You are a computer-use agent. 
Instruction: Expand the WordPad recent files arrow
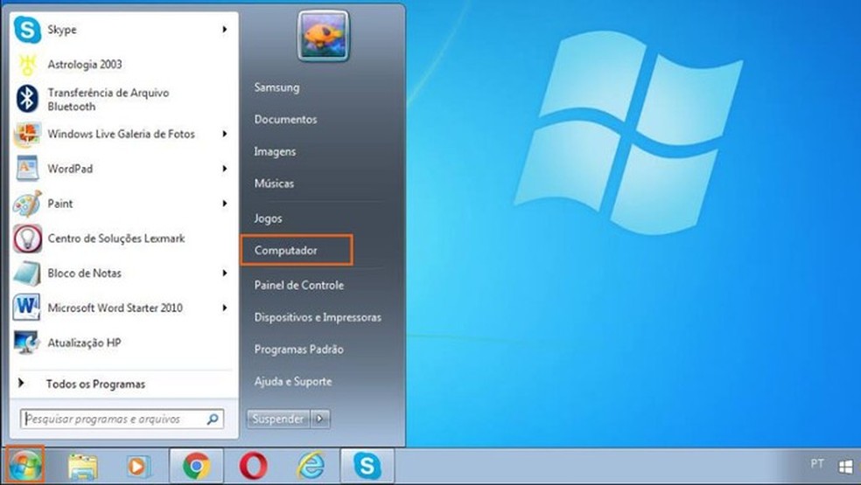tap(225, 169)
